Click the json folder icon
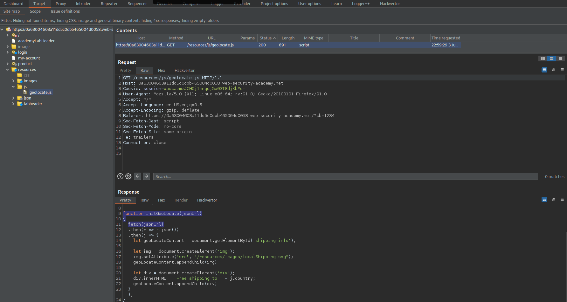Viewport: 567px width, 302px height. [20, 98]
